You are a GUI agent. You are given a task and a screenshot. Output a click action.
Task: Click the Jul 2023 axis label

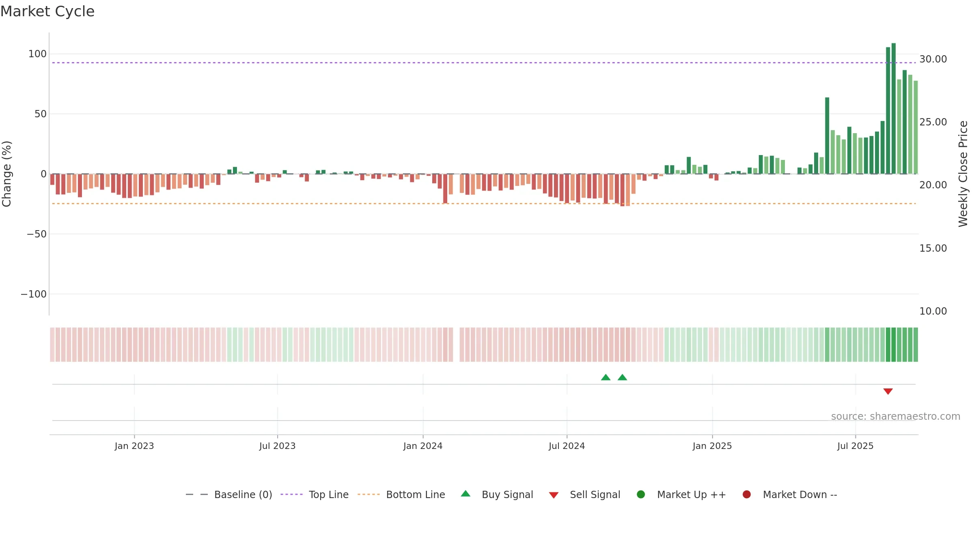coord(278,446)
